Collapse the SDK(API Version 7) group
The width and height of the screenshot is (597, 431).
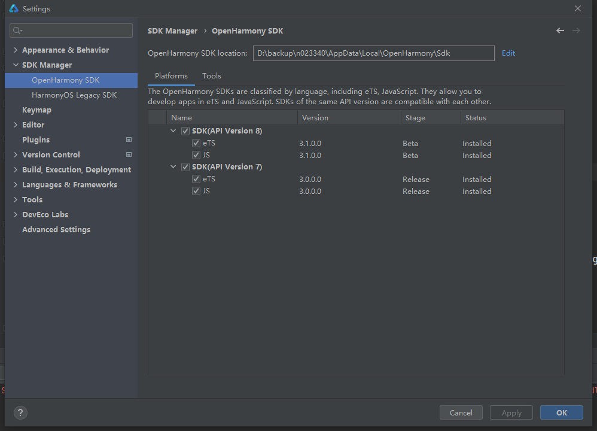pyautogui.click(x=173, y=166)
